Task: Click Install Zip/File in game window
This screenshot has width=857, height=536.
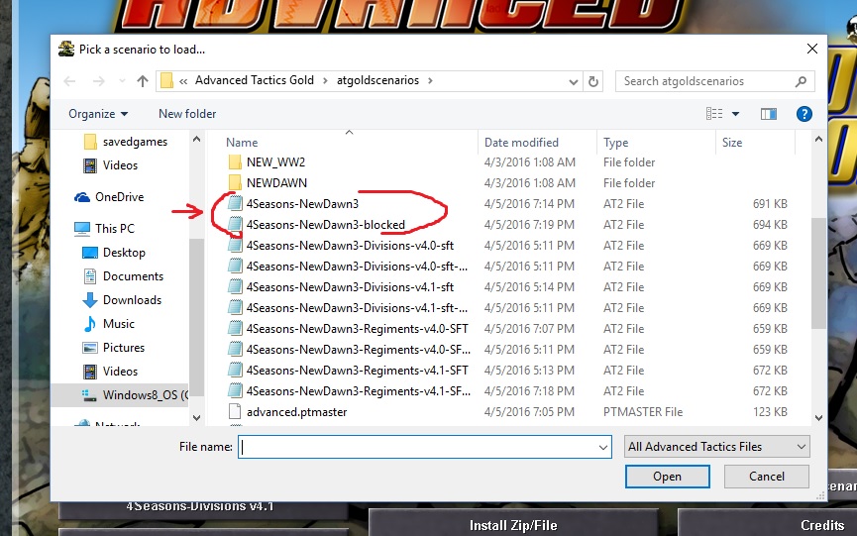Action: [513, 525]
